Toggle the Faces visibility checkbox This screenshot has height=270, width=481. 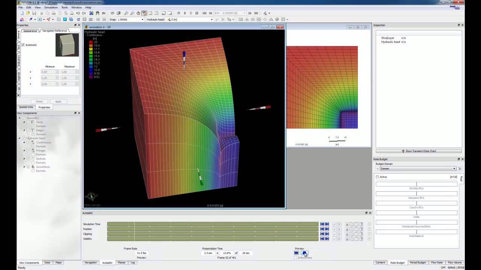coord(28,122)
